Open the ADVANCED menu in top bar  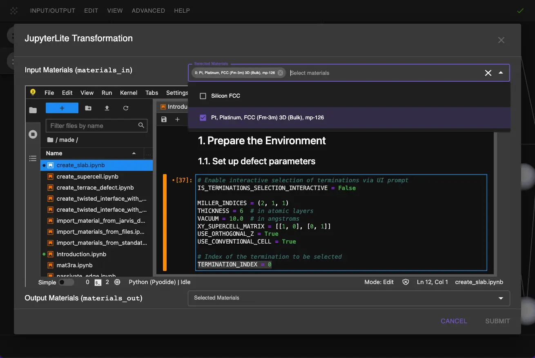click(x=148, y=11)
